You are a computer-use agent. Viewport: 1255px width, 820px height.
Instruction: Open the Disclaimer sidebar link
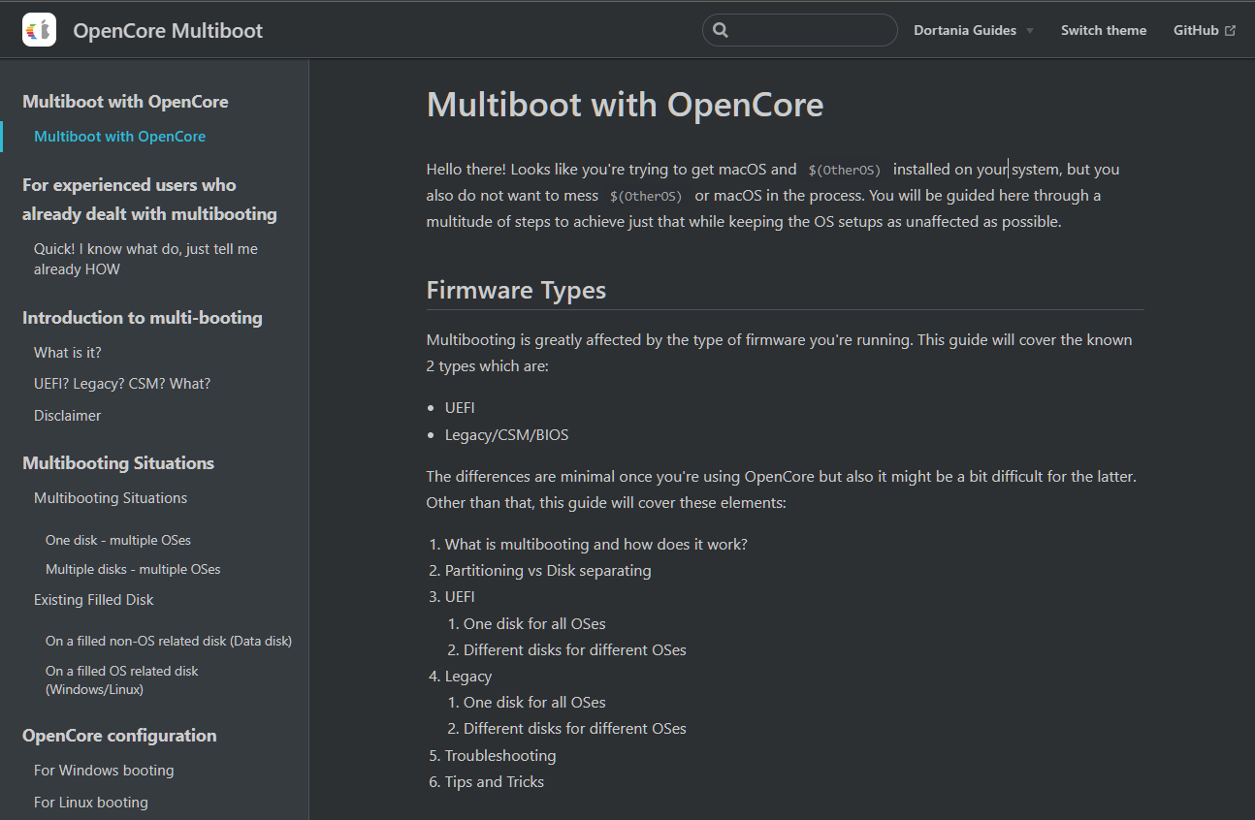[x=68, y=415]
